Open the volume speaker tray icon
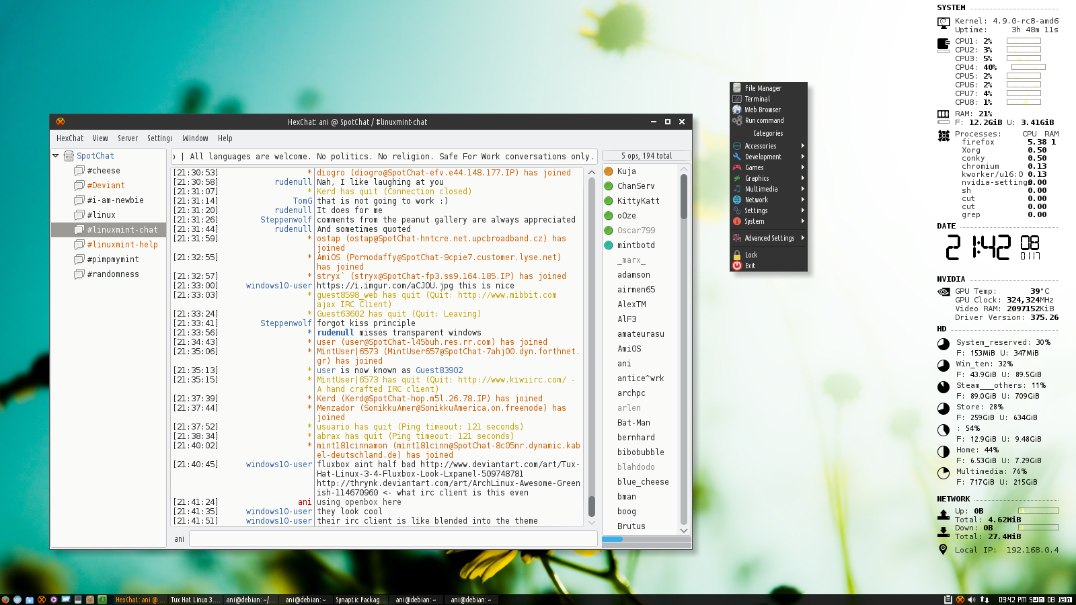This screenshot has width=1076, height=605. [971, 600]
